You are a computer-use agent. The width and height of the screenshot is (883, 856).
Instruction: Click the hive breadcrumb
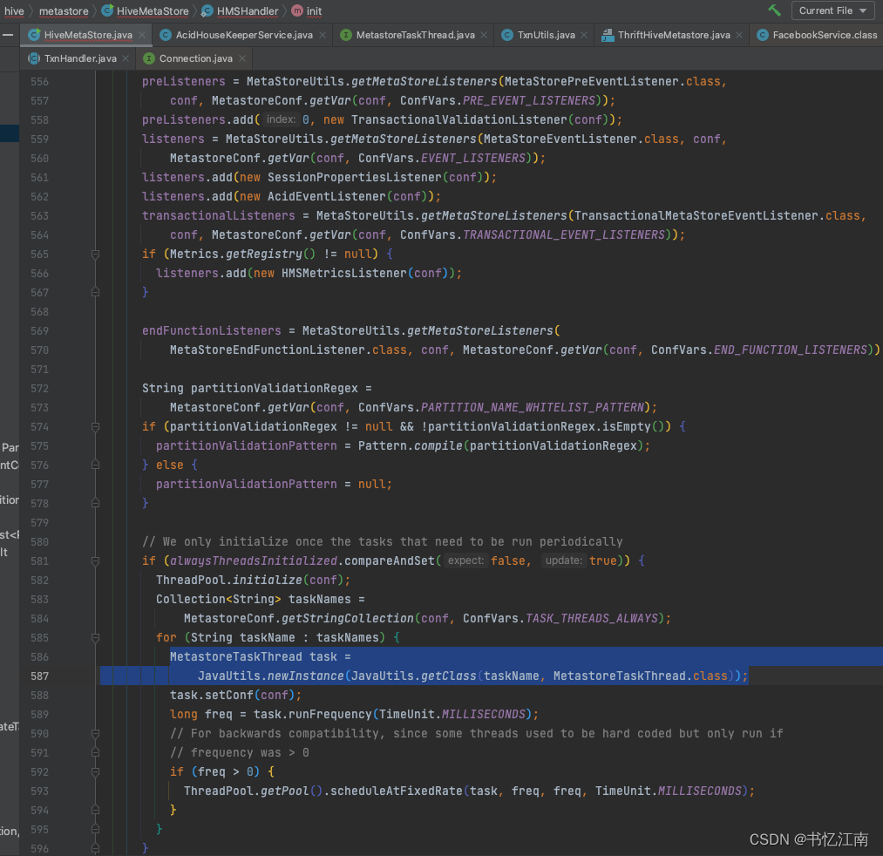pyautogui.click(x=14, y=11)
